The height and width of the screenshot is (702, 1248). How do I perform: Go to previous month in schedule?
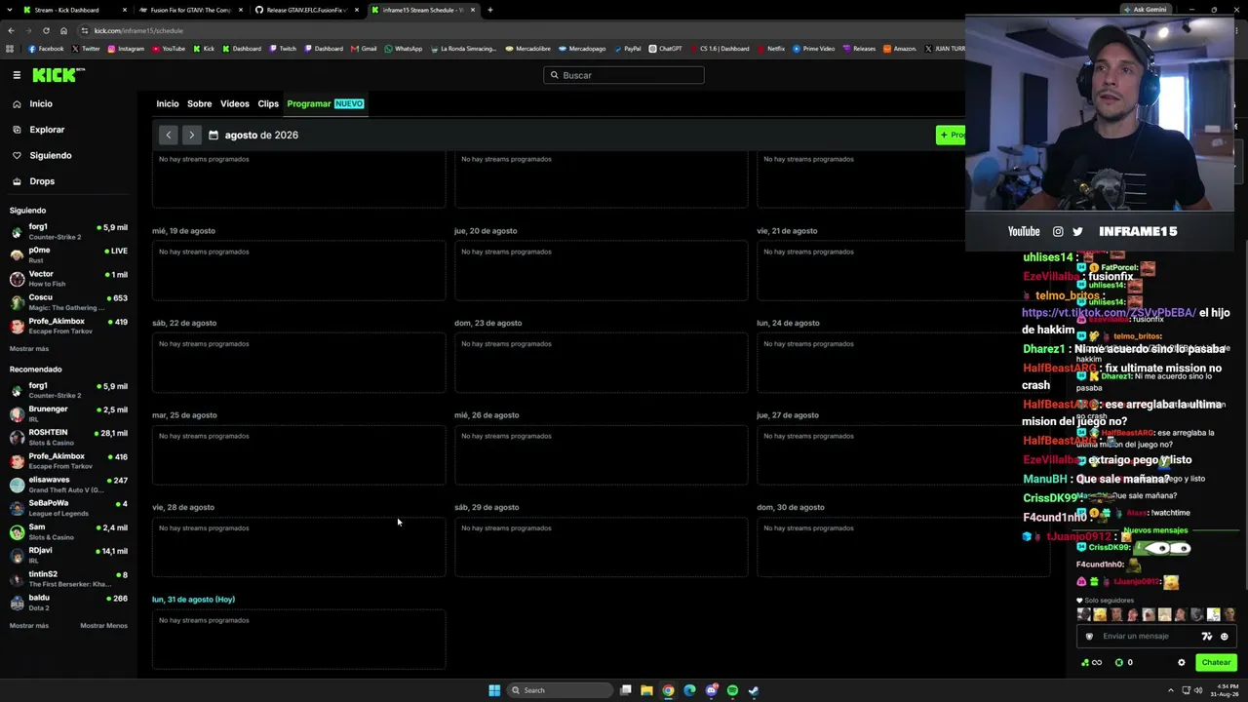(x=169, y=135)
